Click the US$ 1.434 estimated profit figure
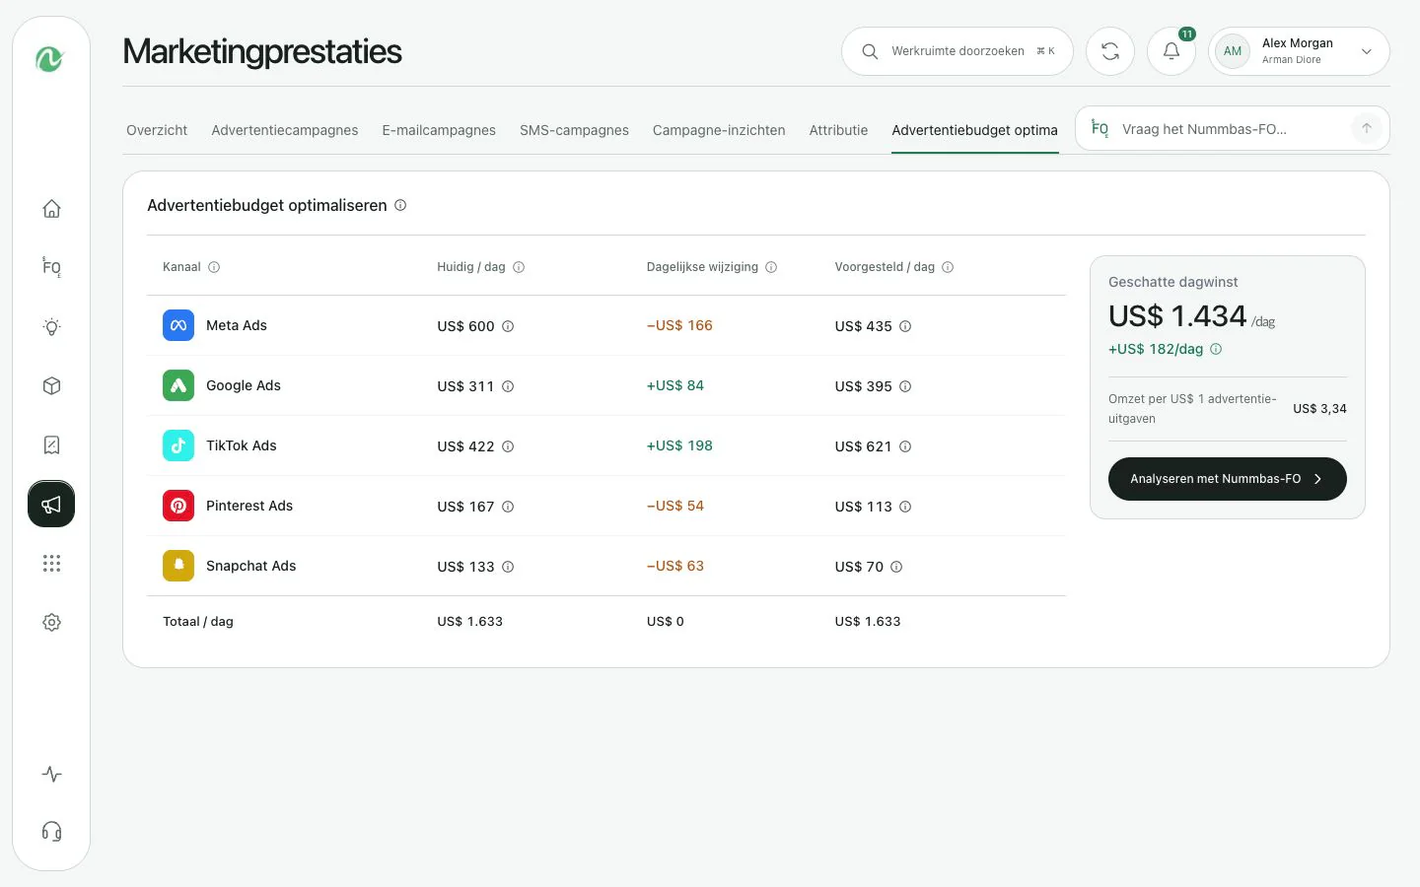This screenshot has height=887, width=1420. point(1177,316)
